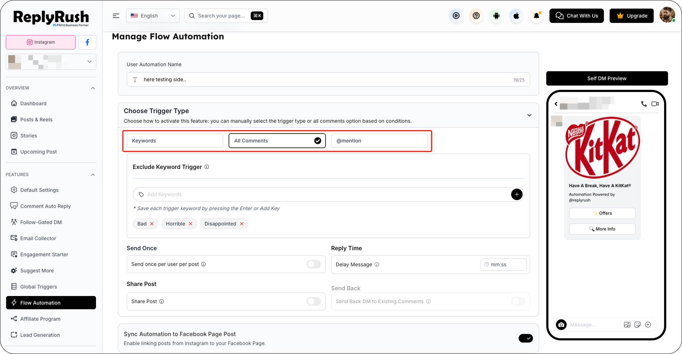Open the account selector dropdown
Image resolution: width=682 pixels, height=354 pixels.
[x=51, y=62]
